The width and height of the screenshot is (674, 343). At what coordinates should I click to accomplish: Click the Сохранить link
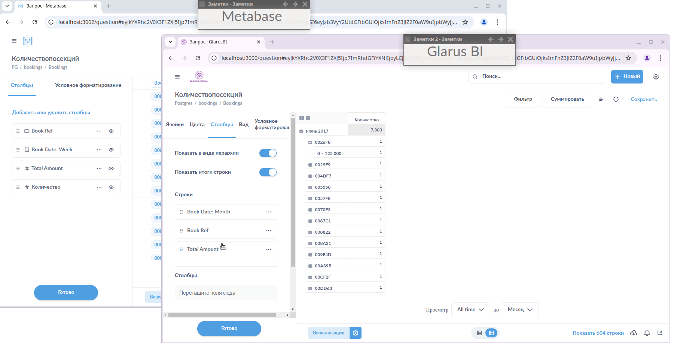tap(643, 100)
